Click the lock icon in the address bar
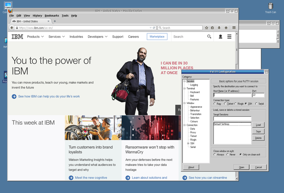This screenshot has width=284, height=193. click(x=17, y=28)
